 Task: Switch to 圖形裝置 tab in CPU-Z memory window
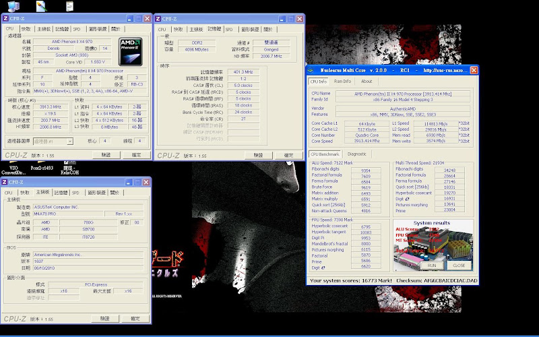click(x=250, y=30)
